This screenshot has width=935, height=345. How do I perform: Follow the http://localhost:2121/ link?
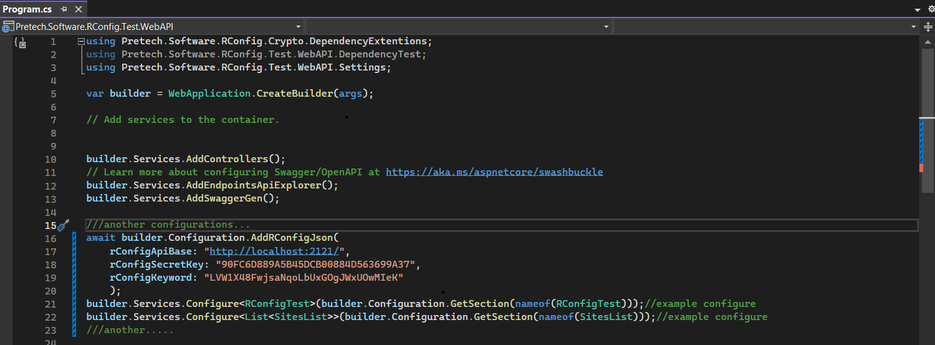[x=274, y=251]
